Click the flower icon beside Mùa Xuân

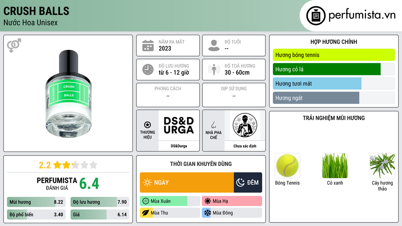[146, 201]
